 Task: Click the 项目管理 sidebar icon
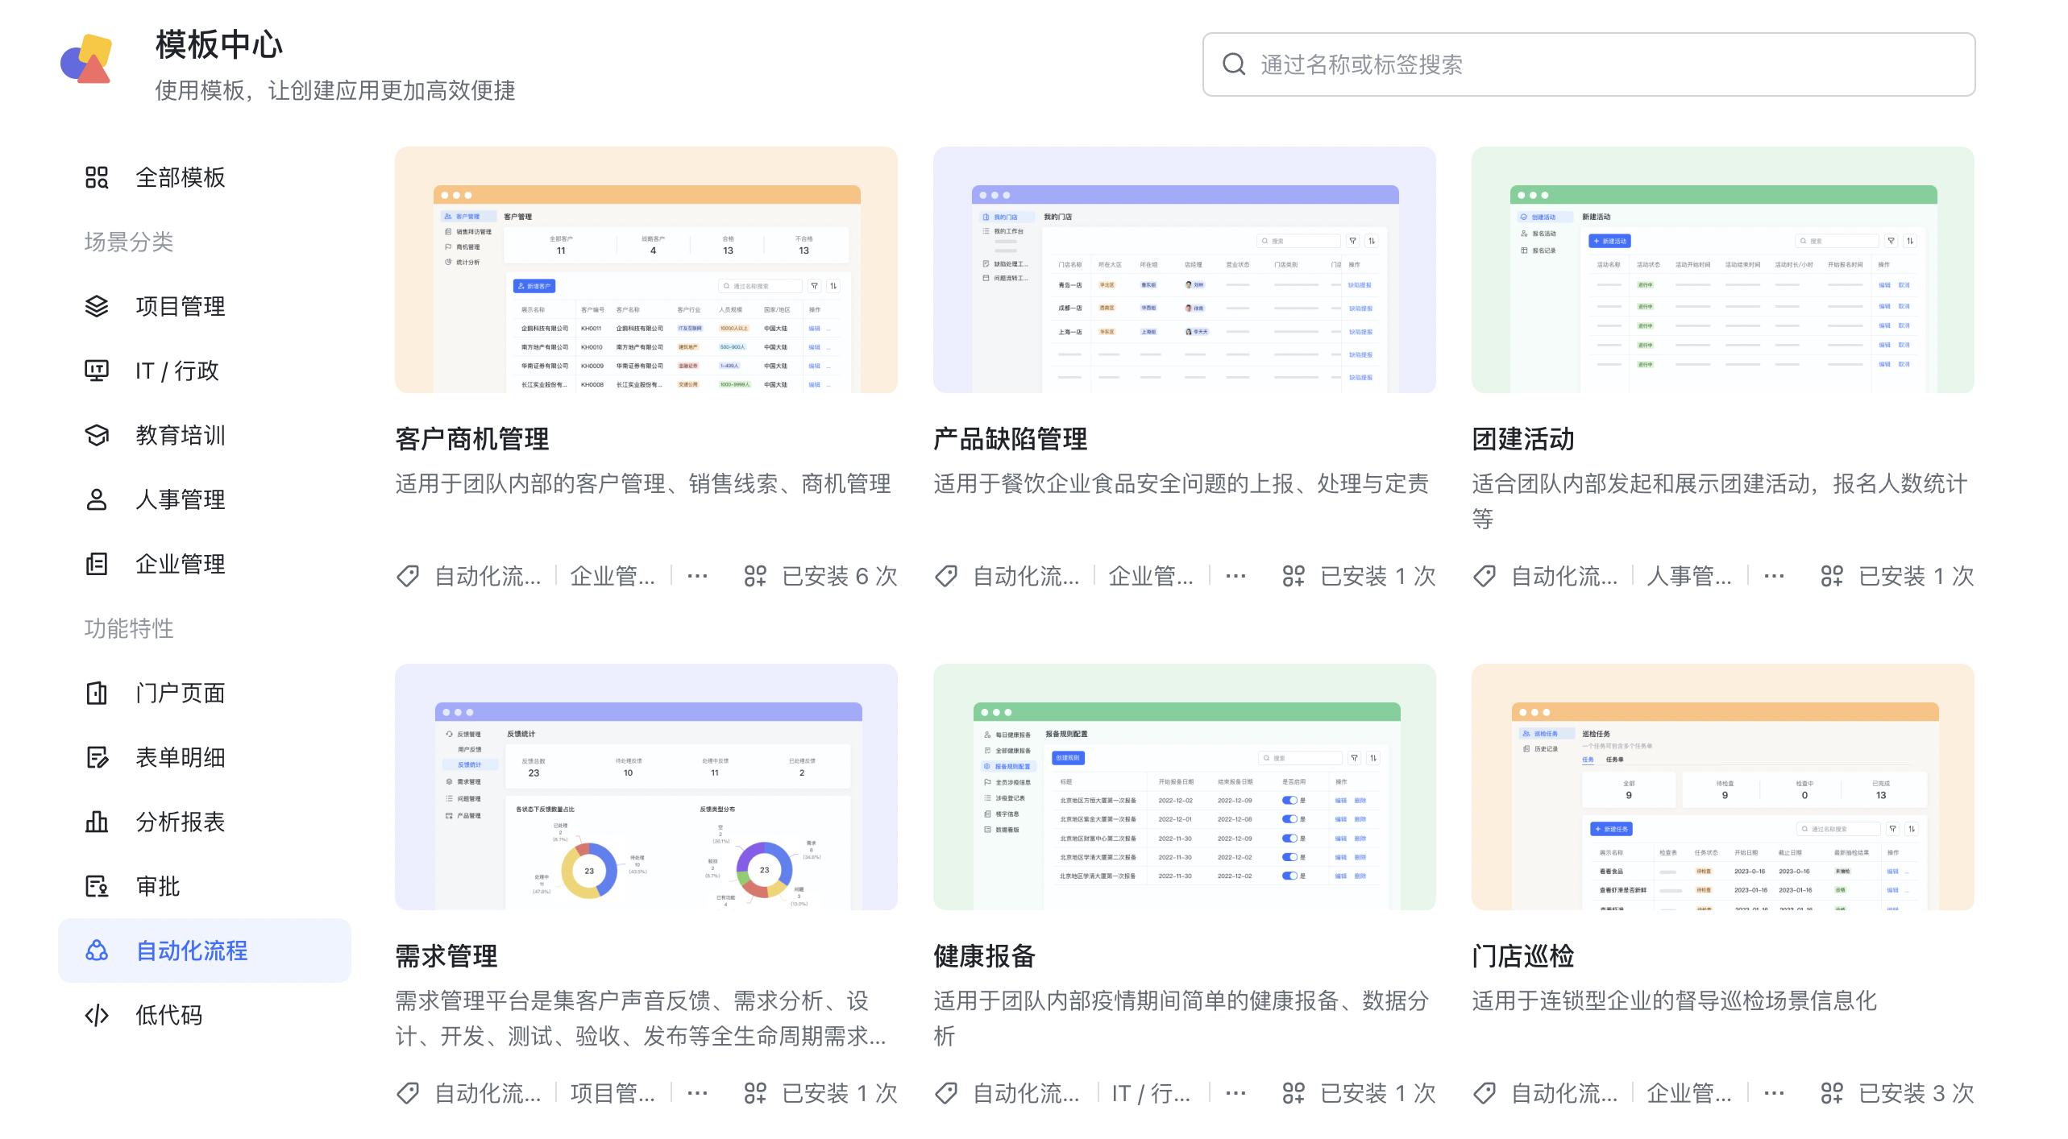[x=98, y=306]
